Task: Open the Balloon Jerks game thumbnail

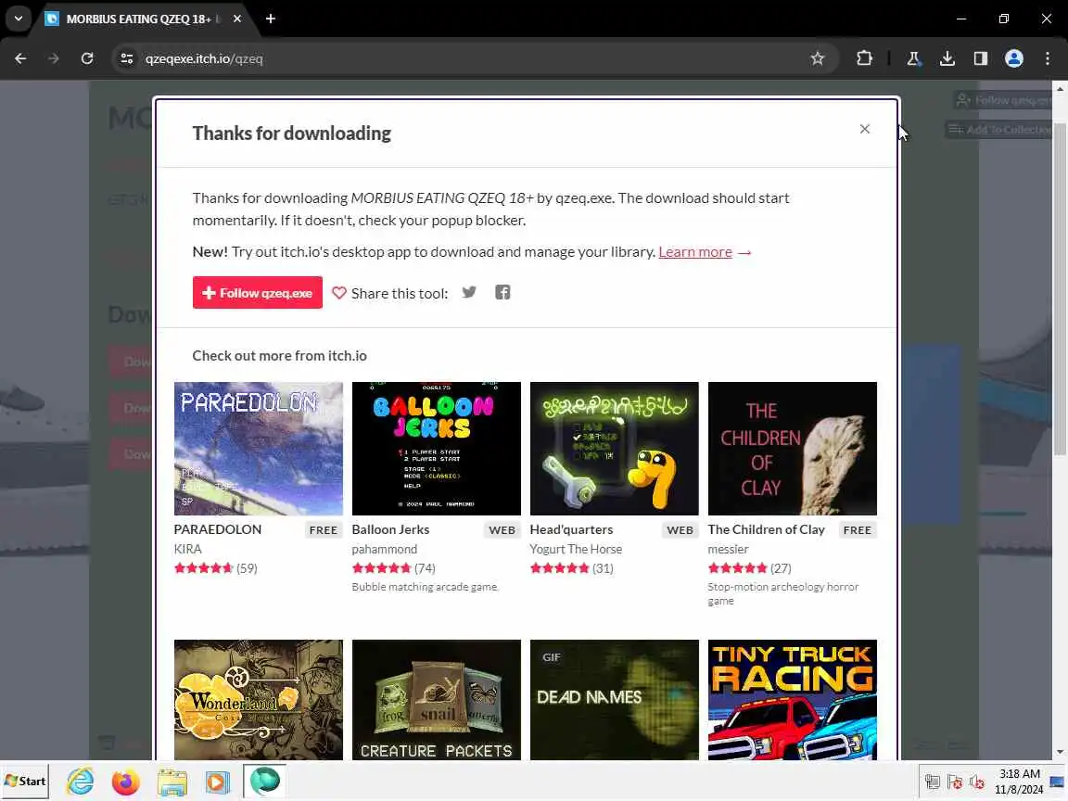Action: 436,448
